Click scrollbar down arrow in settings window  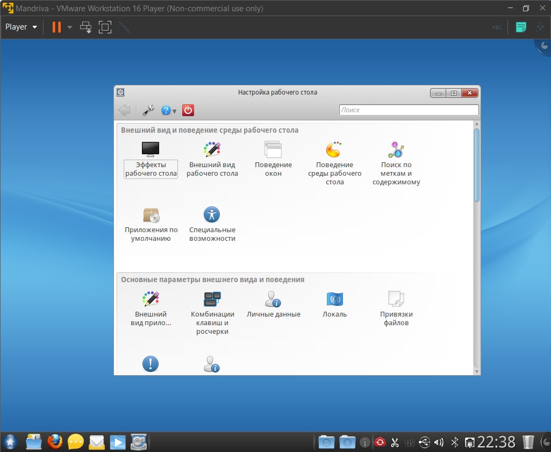(476, 371)
